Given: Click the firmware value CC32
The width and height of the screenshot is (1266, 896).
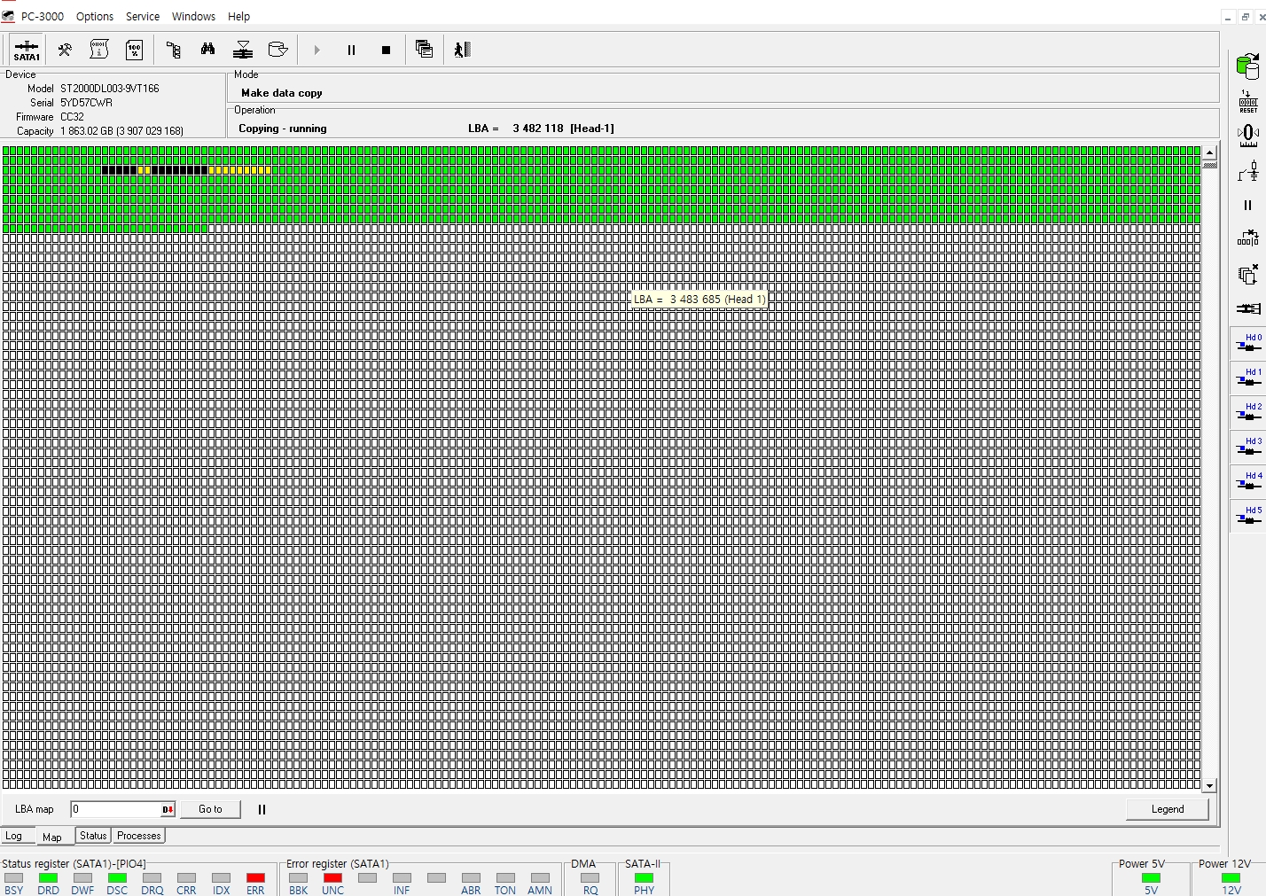Looking at the screenshot, I should [72, 117].
